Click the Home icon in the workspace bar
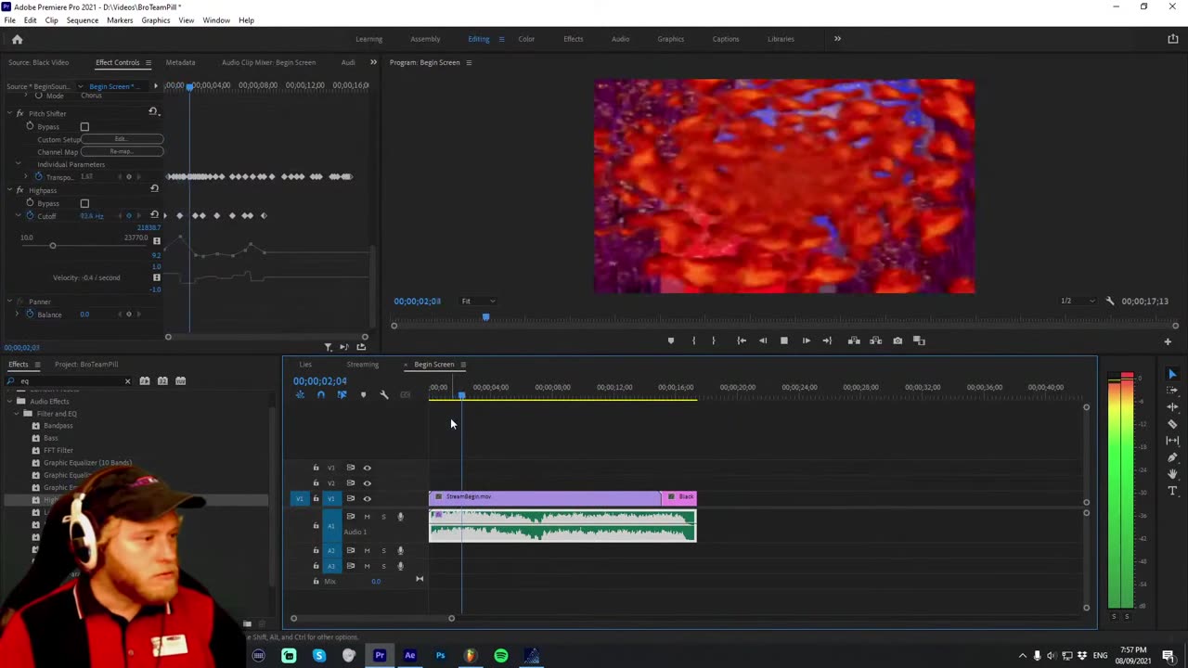Screen dimensions: 1188x668 pos(17,39)
